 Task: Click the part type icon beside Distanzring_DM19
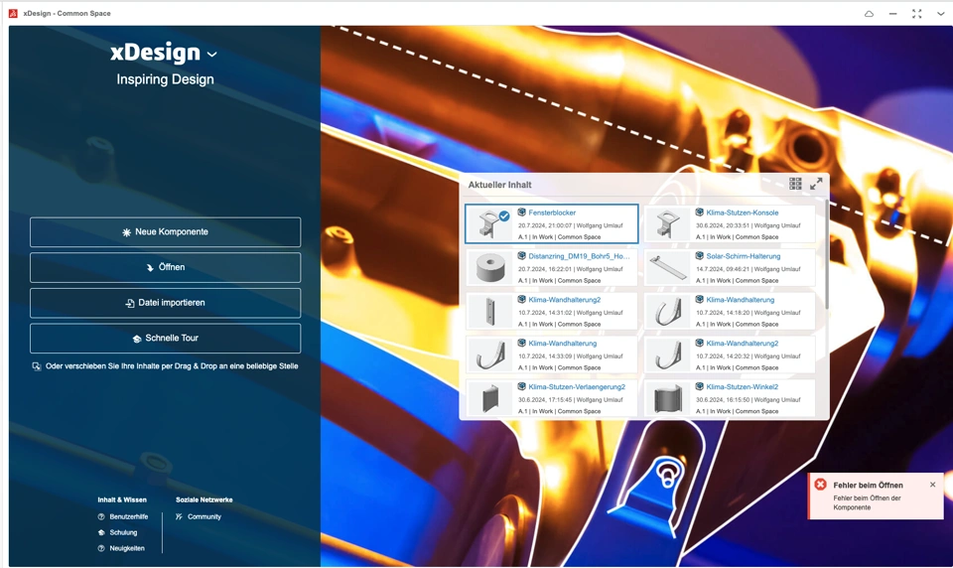[x=521, y=256]
